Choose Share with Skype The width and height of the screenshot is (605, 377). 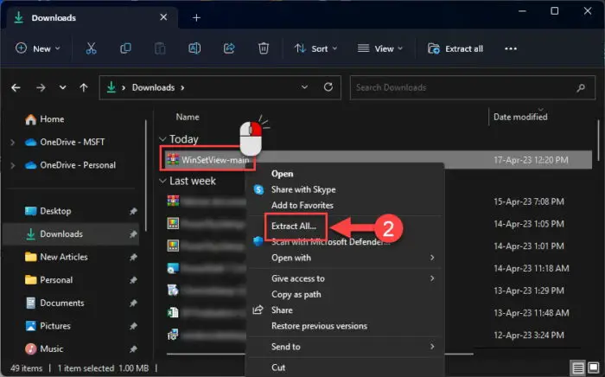pyautogui.click(x=303, y=189)
